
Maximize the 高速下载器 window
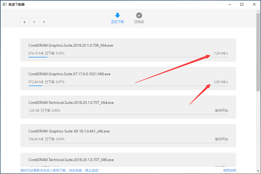coord(242,4)
